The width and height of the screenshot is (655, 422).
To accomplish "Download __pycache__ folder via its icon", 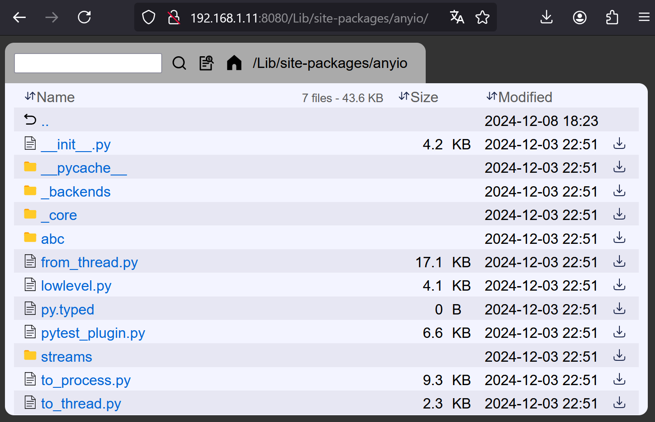I will point(619,167).
